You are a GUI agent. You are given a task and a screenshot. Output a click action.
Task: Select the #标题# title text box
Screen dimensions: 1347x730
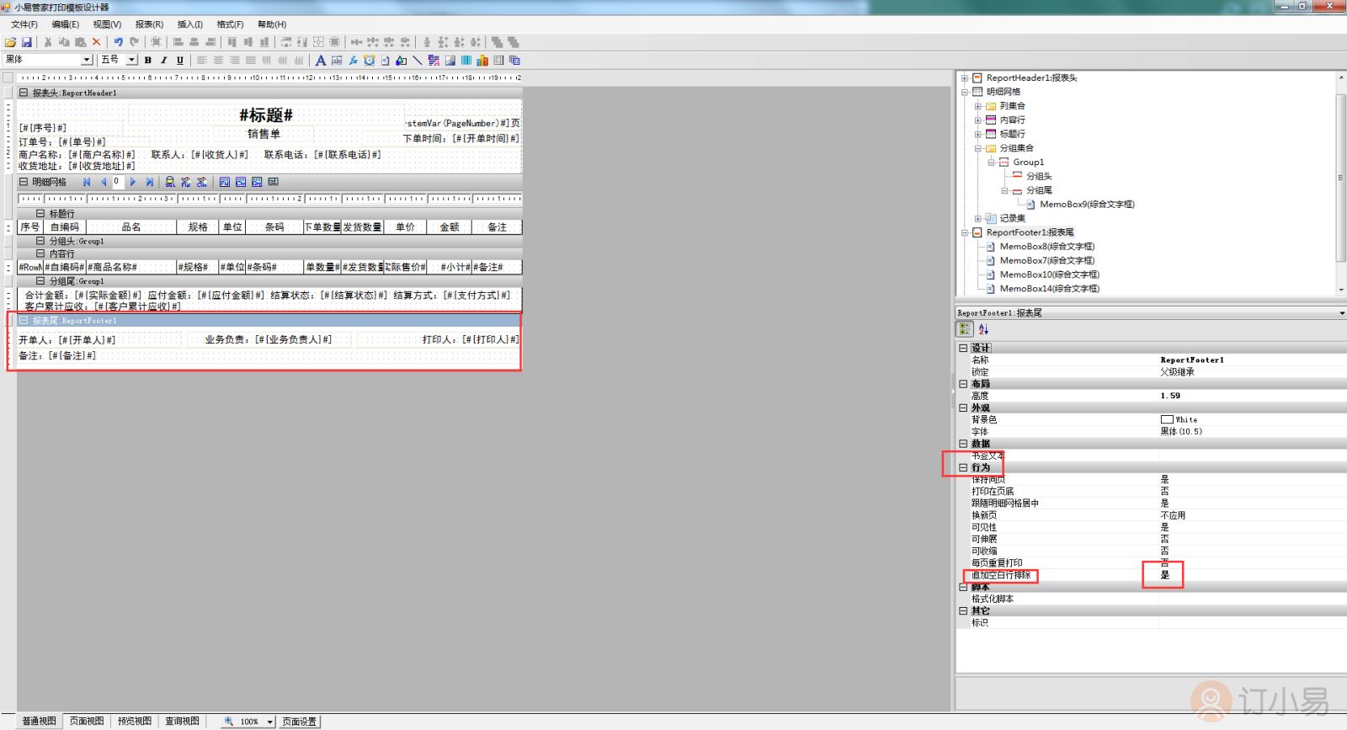click(265, 115)
